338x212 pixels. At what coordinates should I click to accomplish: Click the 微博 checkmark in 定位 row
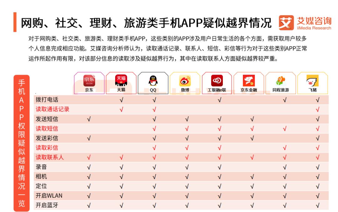click(187, 186)
